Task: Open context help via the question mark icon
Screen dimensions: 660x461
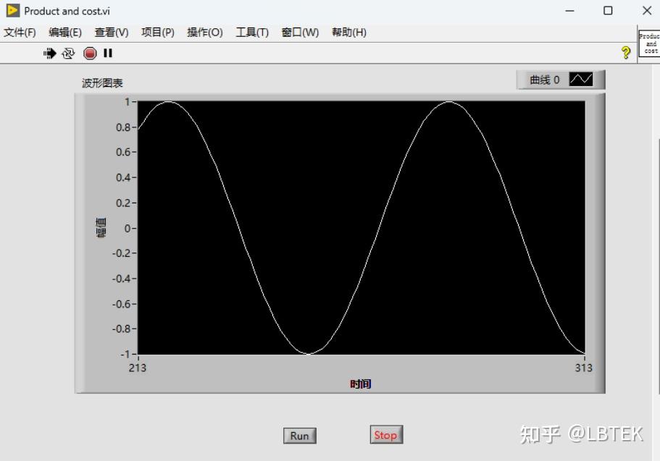Action: [625, 52]
